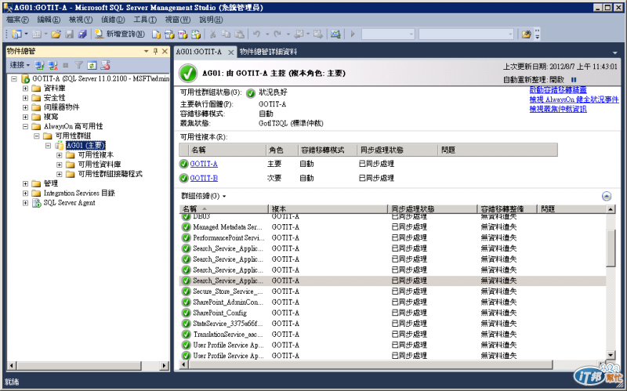Click the Start Debugging play icon
This screenshot has width=627, height=391.
click(x=353, y=34)
